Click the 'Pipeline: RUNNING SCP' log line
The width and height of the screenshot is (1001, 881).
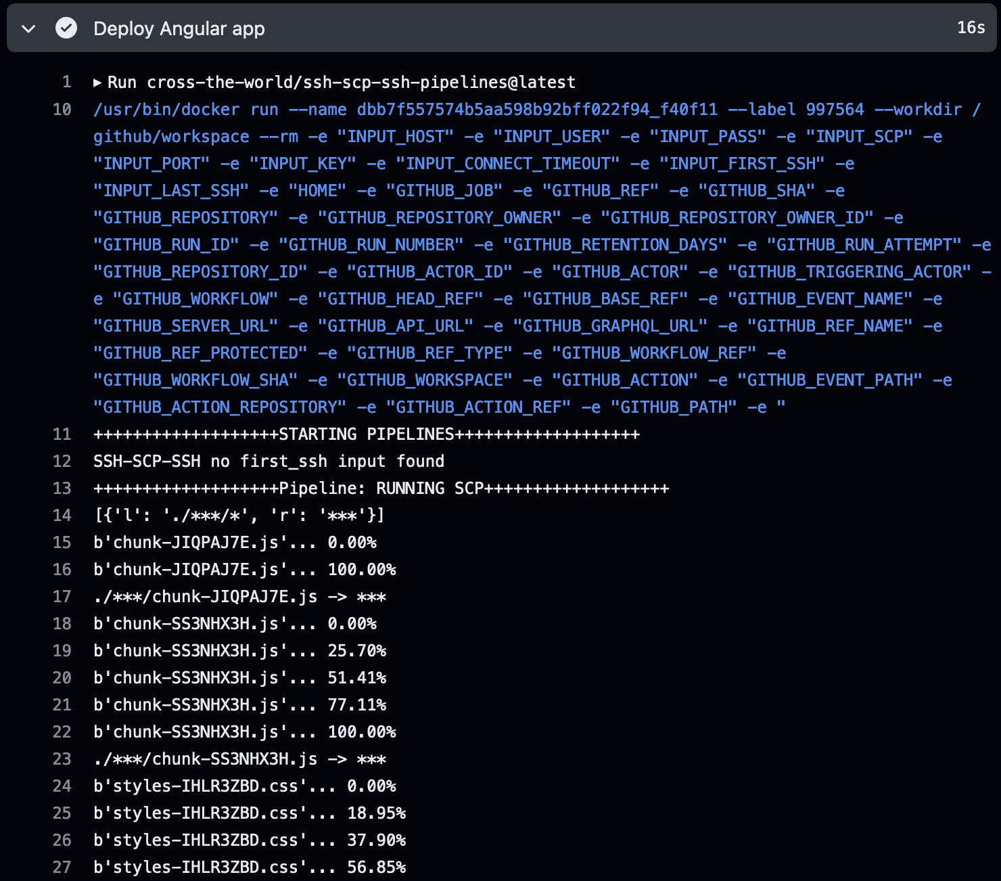381,488
